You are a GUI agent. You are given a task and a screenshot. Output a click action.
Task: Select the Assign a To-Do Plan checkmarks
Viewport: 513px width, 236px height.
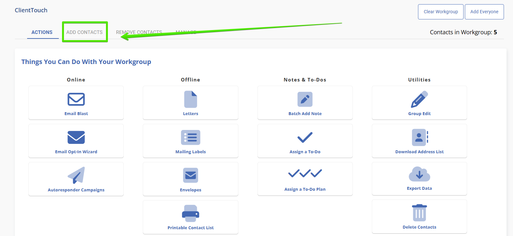pyautogui.click(x=305, y=174)
